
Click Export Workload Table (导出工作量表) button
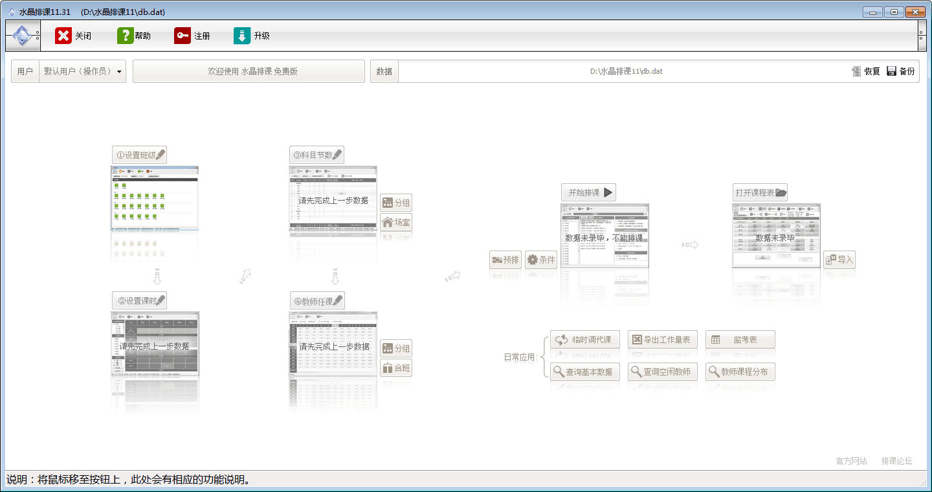(662, 339)
